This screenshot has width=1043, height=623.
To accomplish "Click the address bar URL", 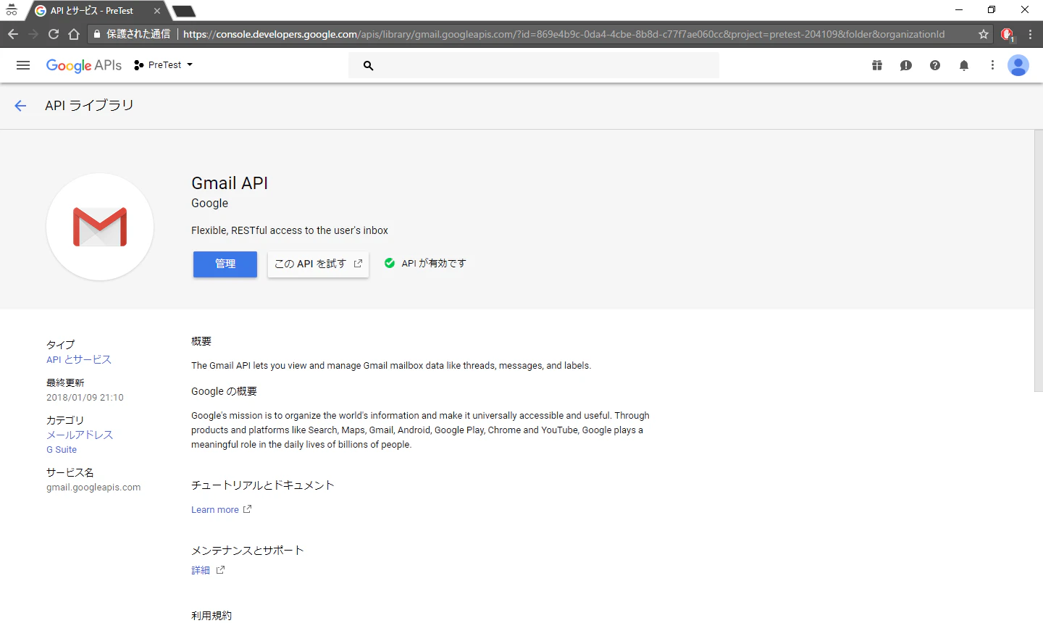I will click(x=564, y=34).
